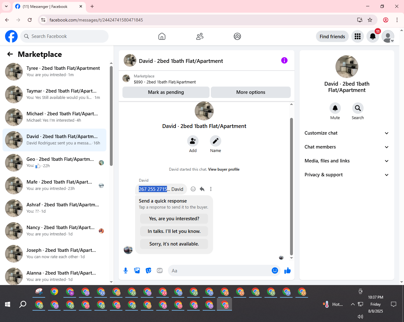Reload the page

pos(30,20)
